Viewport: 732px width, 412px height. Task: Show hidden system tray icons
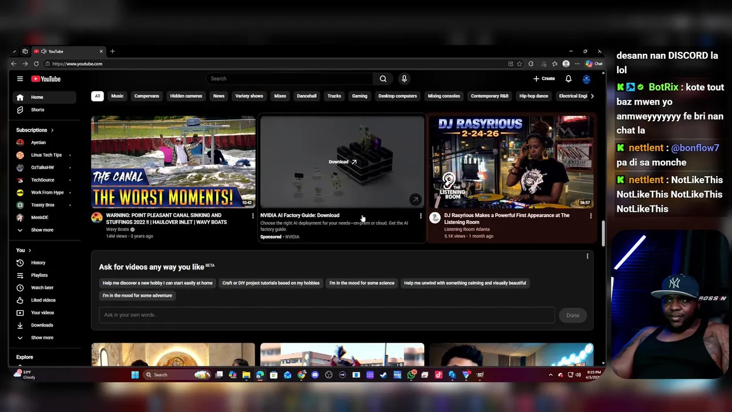coord(551,375)
